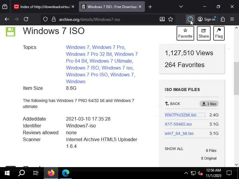The width and height of the screenshot is (239, 179).
Task: Click the 264 Favorites text
Action: (185, 65)
